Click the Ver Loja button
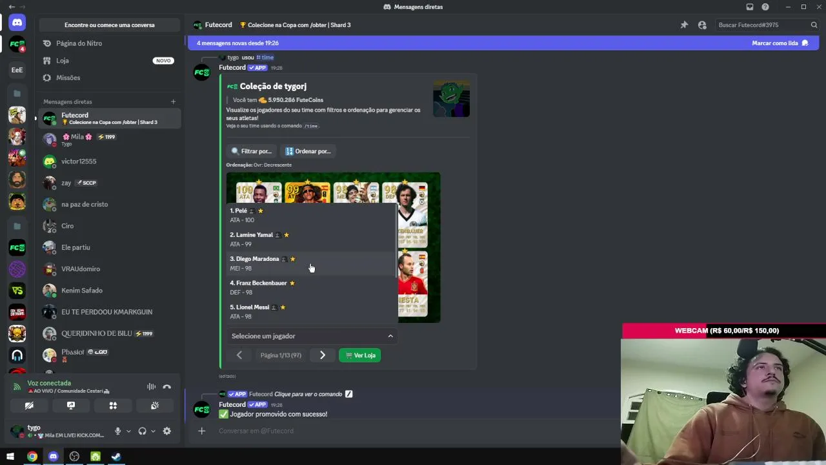 click(360, 355)
